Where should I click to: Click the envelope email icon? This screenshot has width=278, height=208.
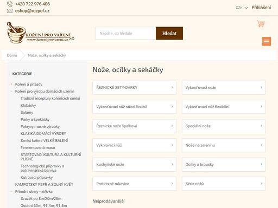pyautogui.click(x=10, y=11)
